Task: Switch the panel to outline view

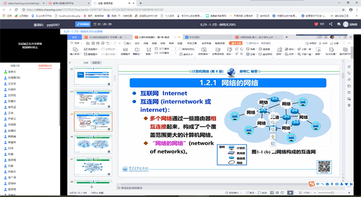Action: pyautogui.click(x=86, y=62)
